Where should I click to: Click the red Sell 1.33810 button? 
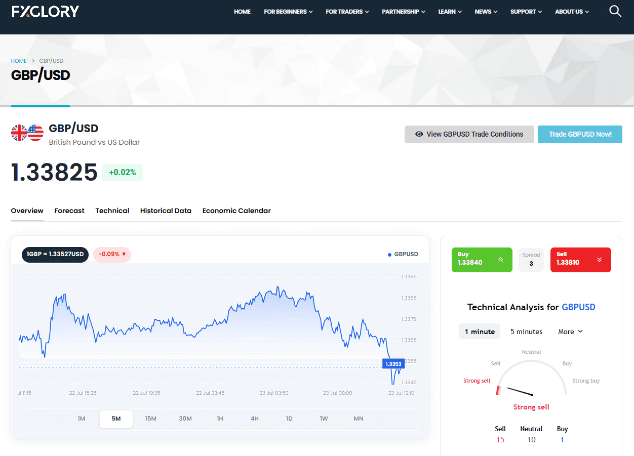(581, 260)
